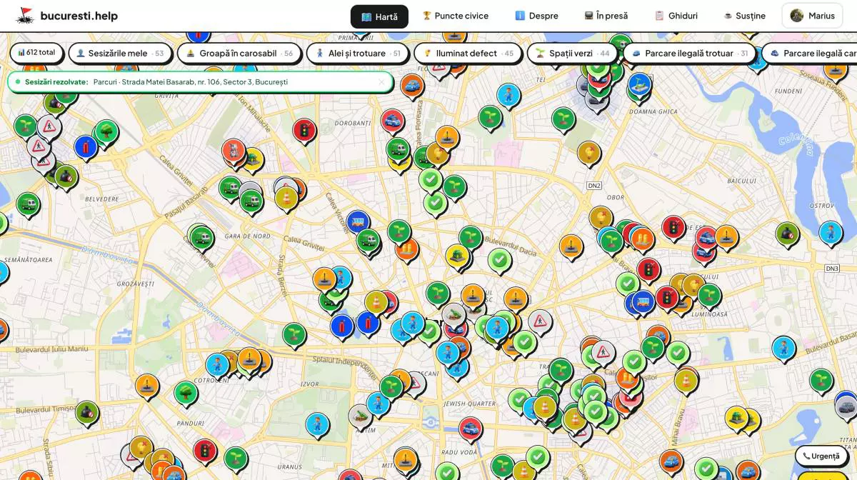Open the traffic light marker near Dorobanți

tap(304, 130)
